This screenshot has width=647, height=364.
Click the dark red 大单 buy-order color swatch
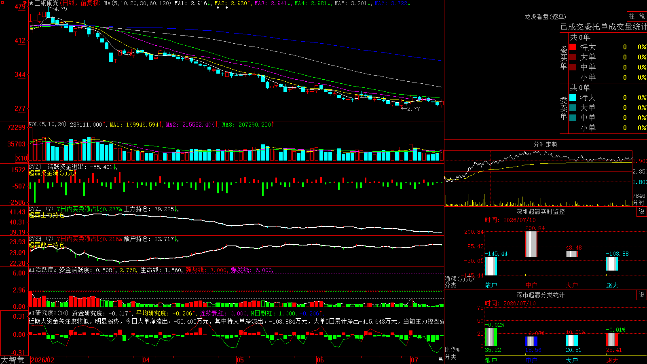(573, 57)
